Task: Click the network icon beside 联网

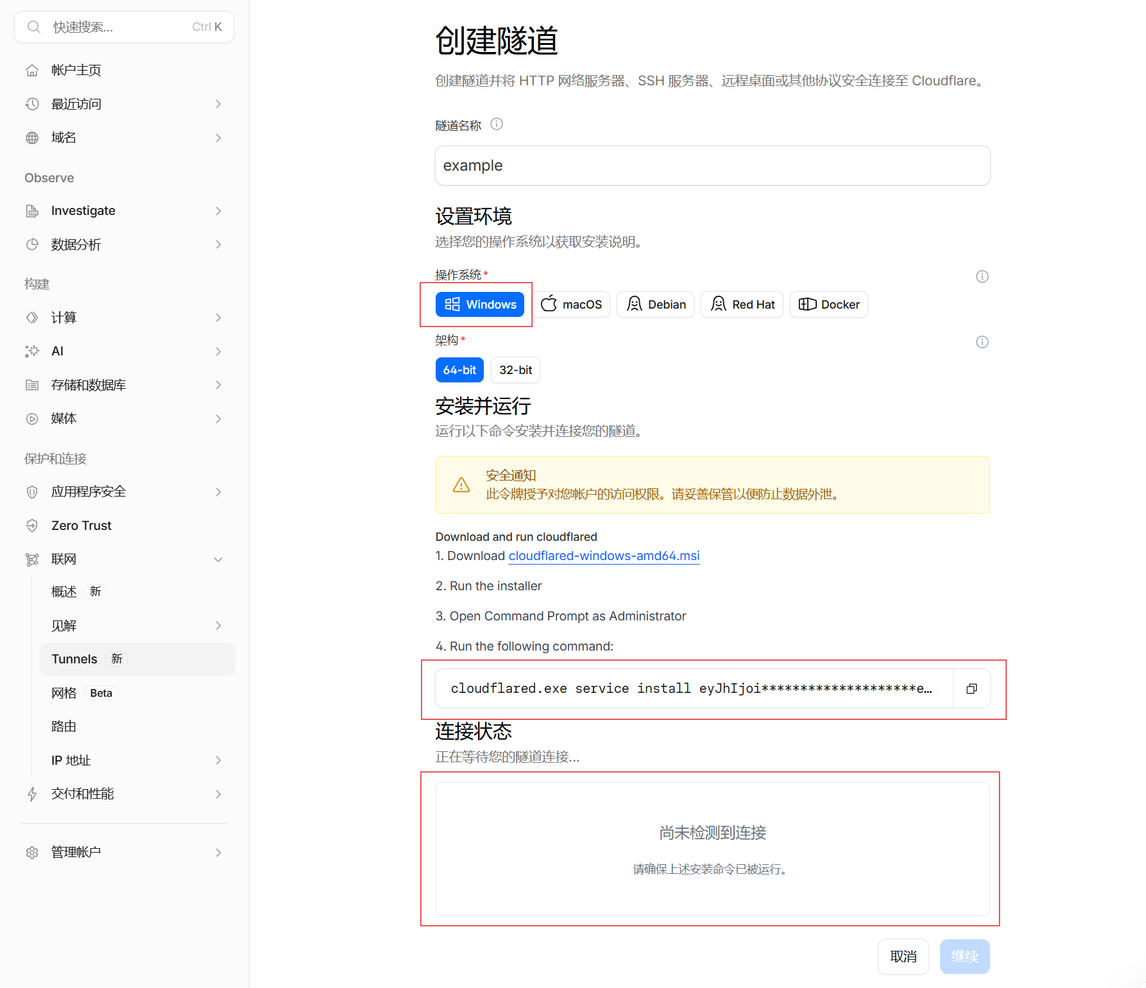Action: click(x=32, y=559)
